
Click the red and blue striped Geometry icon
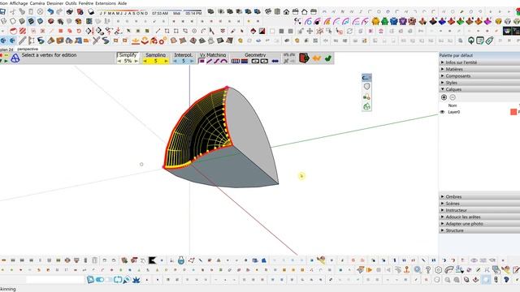245,62
